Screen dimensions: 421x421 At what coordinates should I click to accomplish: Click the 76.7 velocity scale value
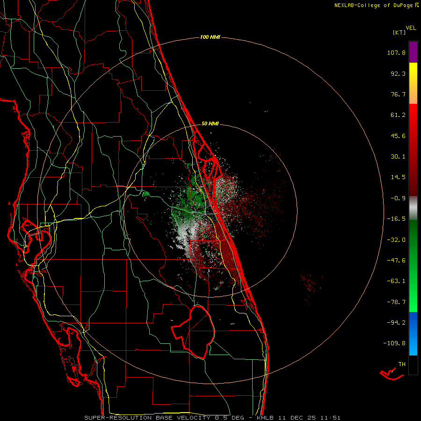coord(398,94)
